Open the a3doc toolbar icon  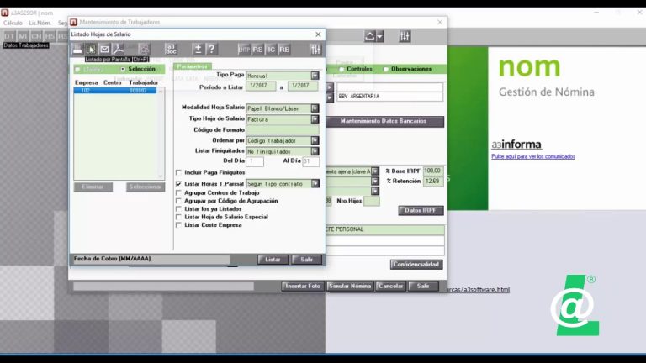pyautogui.click(x=171, y=49)
